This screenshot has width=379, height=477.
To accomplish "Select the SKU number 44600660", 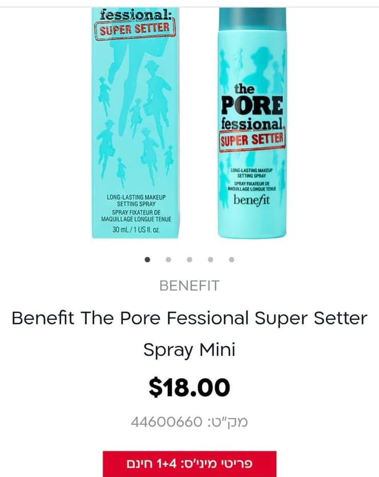I will pos(166,422).
